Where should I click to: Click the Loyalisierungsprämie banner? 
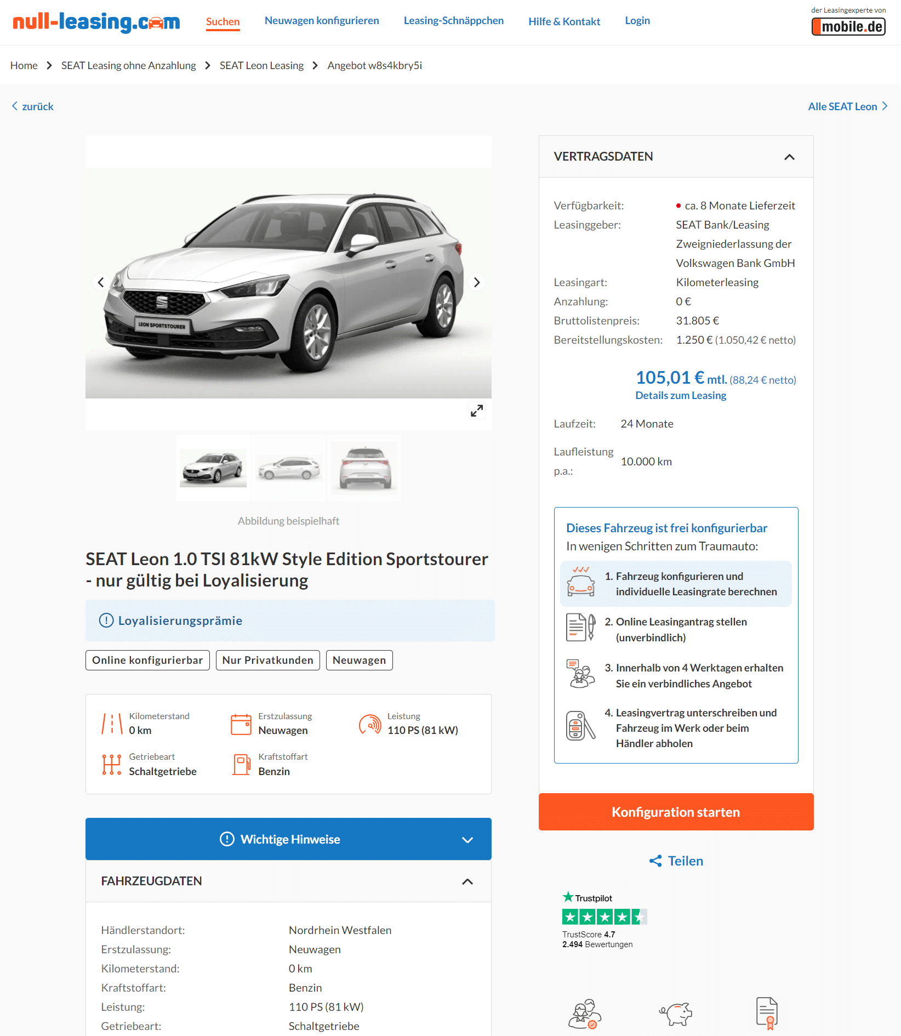pos(290,621)
